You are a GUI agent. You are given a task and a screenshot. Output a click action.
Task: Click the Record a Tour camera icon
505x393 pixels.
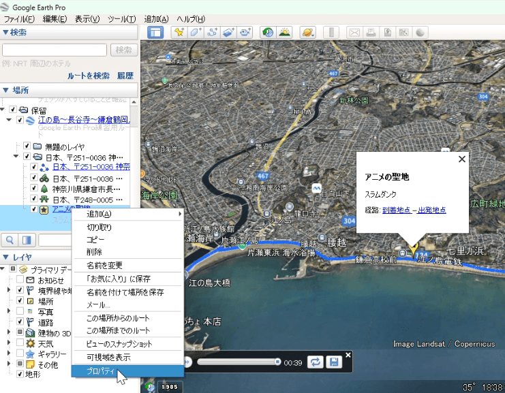point(245,32)
